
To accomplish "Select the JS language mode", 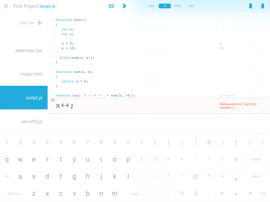I will point(165,6).
